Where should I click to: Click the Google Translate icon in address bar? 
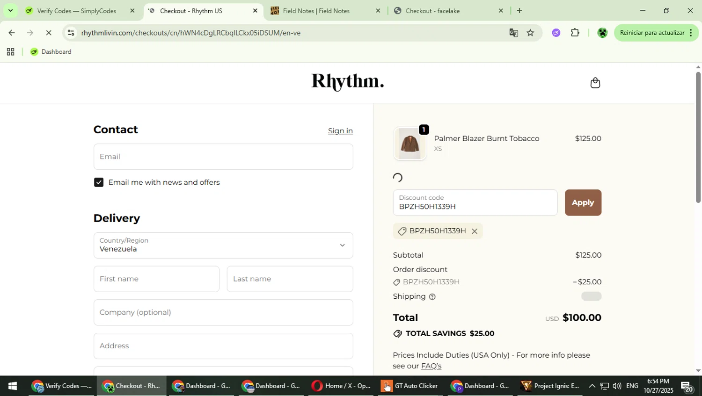tap(513, 33)
